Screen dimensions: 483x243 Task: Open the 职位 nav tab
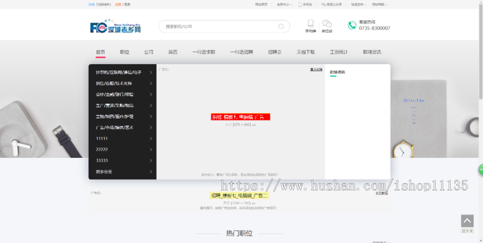(x=125, y=52)
